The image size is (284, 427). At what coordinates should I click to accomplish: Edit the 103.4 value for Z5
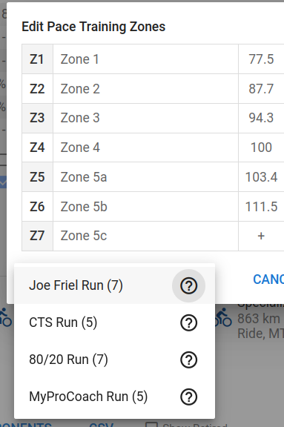coord(261,177)
